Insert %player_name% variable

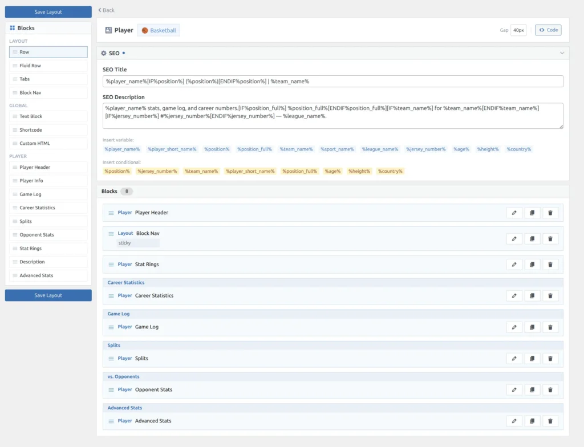[x=122, y=149]
